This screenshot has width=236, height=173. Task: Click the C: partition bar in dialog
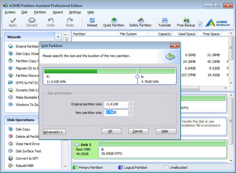pos(90,71)
